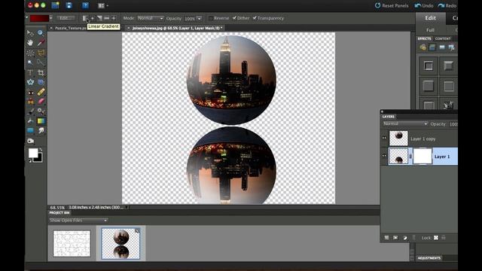Image resolution: width=482 pixels, height=271 pixels.
Task: Select the Gradient tool in toolbox
Action: point(41,121)
